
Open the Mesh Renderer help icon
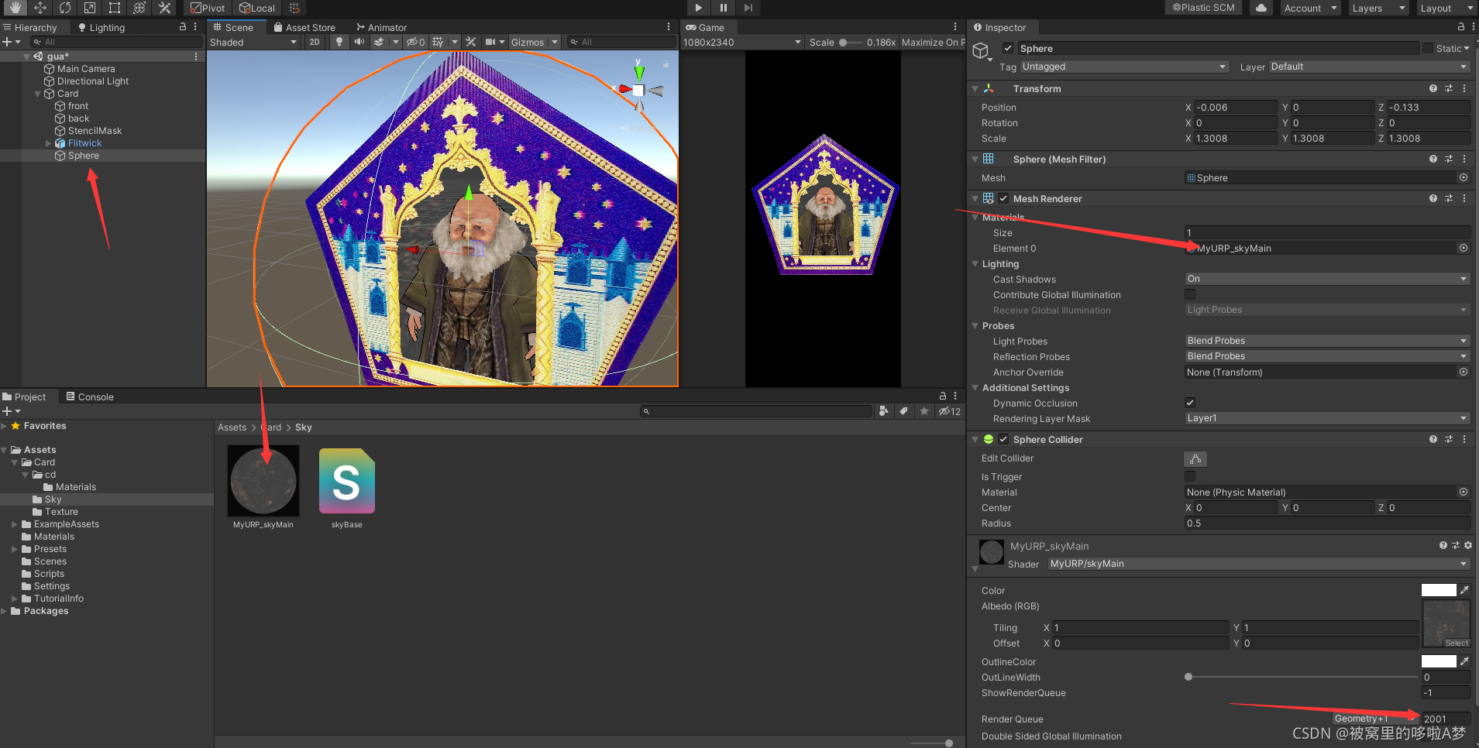1433,198
